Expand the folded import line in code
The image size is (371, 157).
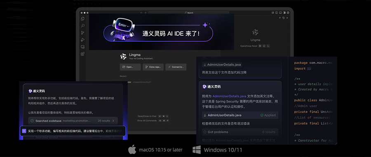pos(309,69)
